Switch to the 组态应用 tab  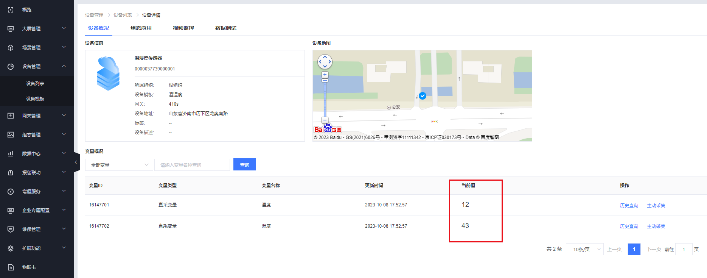click(x=141, y=28)
